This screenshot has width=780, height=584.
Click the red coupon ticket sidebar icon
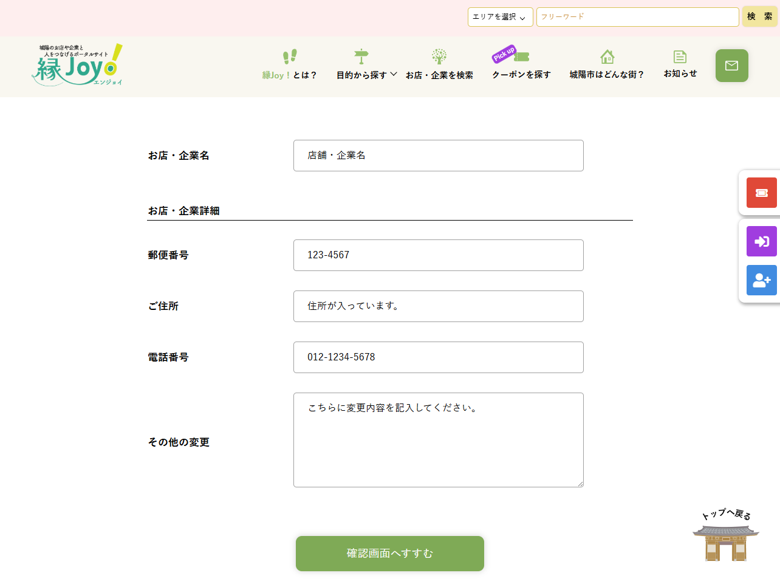761,192
